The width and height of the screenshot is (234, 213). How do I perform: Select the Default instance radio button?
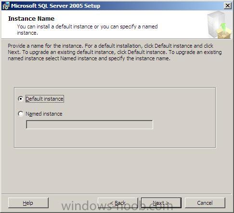pyautogui.click(x=21, y=99)
